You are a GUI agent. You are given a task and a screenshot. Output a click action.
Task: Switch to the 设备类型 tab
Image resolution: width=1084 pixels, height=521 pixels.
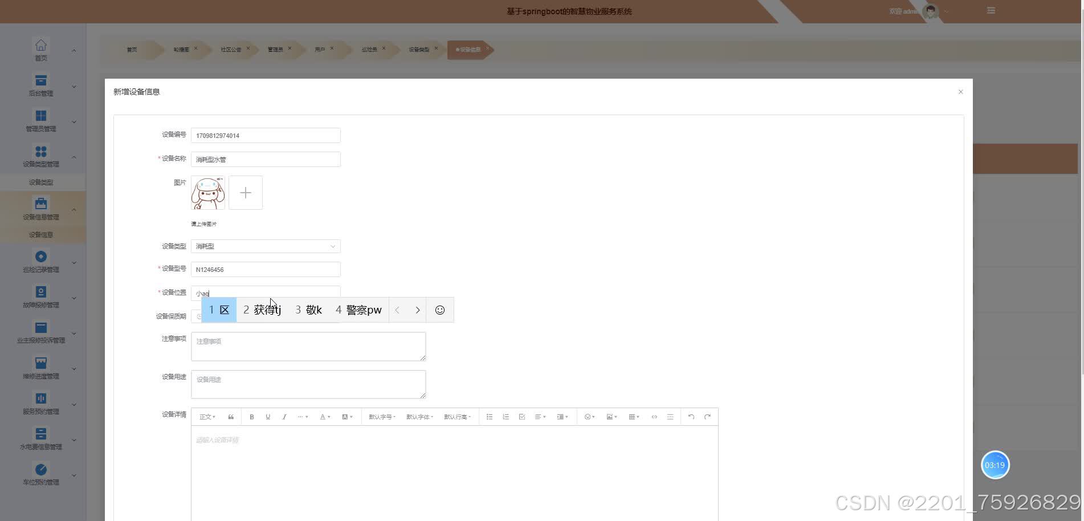[x=419, y=50]
